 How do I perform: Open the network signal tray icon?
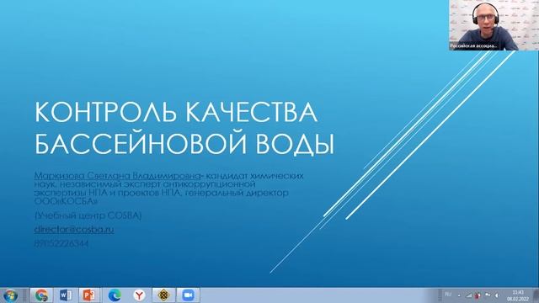pos(469,295)
